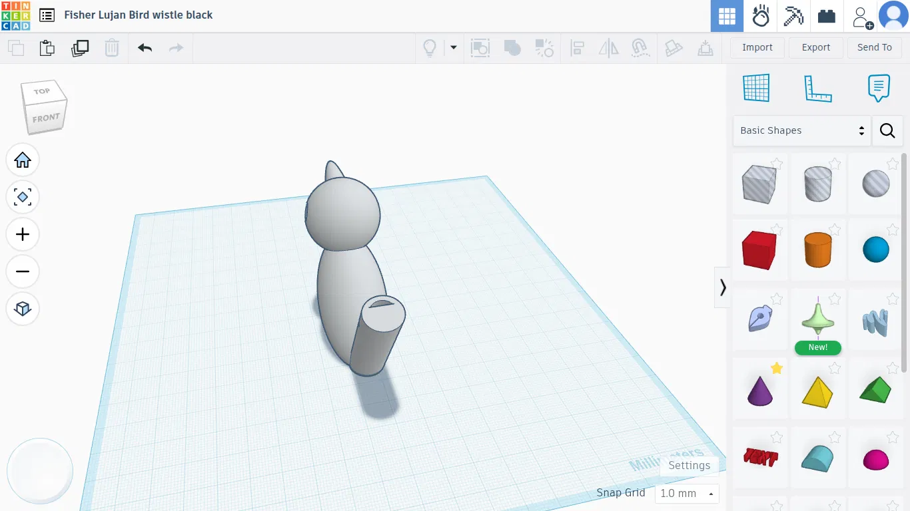
Task: Switch to the Bricks tab
Action: (827, 16)
